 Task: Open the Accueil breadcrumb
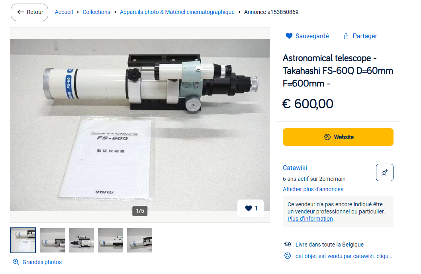point(64,12)
